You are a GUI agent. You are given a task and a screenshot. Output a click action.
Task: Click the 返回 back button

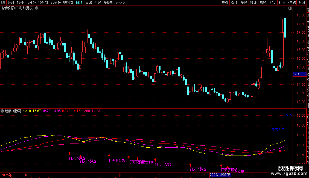coord(302,2)
